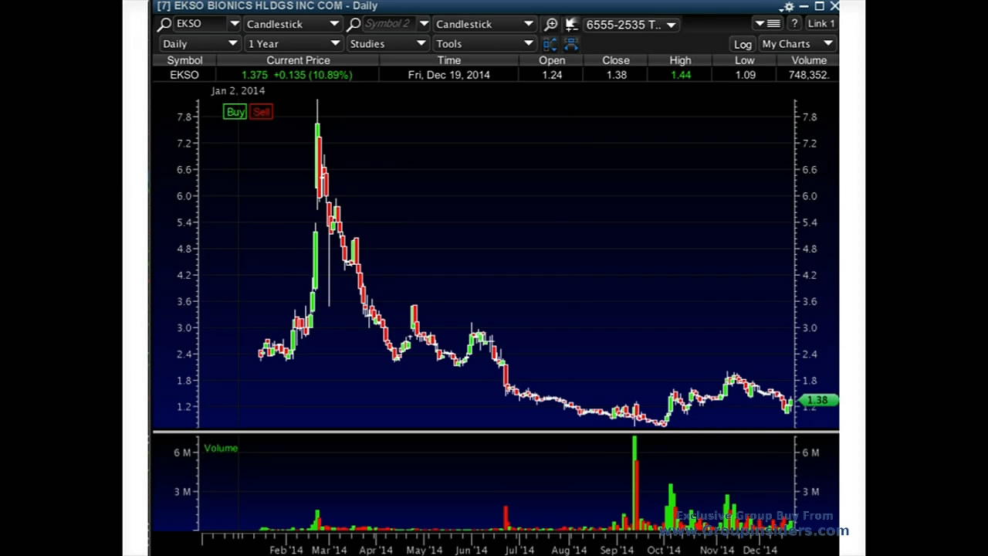Viewport: 988px width, 556px height.
Task: Click the green 1.38 price marker
Action: [x=818, y=400]
